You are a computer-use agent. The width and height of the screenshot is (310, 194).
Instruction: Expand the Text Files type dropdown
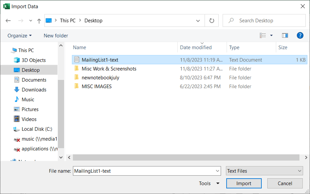click(x=265, y=171)
